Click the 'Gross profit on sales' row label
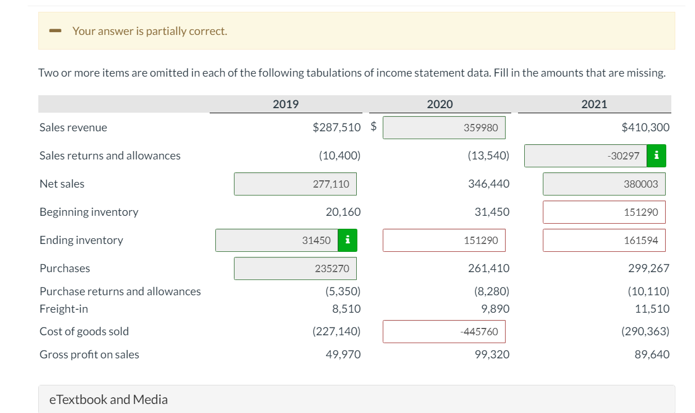The image size is (695, 413). [89, 354]
